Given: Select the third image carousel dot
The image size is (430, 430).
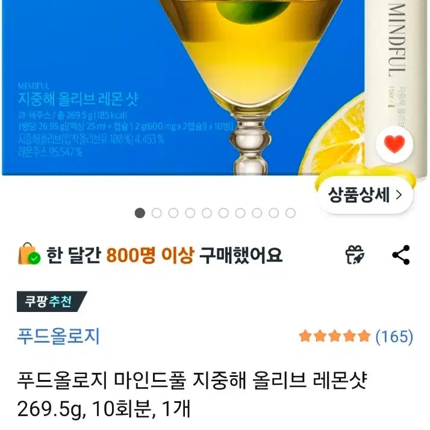Looking at the screenshot, I should (x=173, y=213).
